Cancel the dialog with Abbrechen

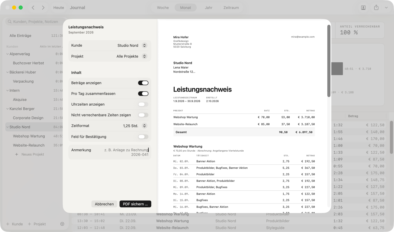point(104,204)
